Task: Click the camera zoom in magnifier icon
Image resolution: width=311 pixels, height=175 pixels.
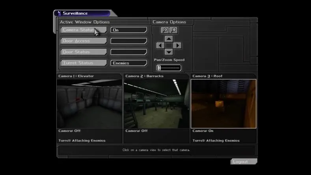Action: (x=165, y=30)
